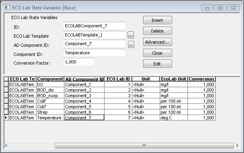Click the Component_4 cell
Image resolution: width=244 pixels, height=153 pixels.
(x=84, y=101)
